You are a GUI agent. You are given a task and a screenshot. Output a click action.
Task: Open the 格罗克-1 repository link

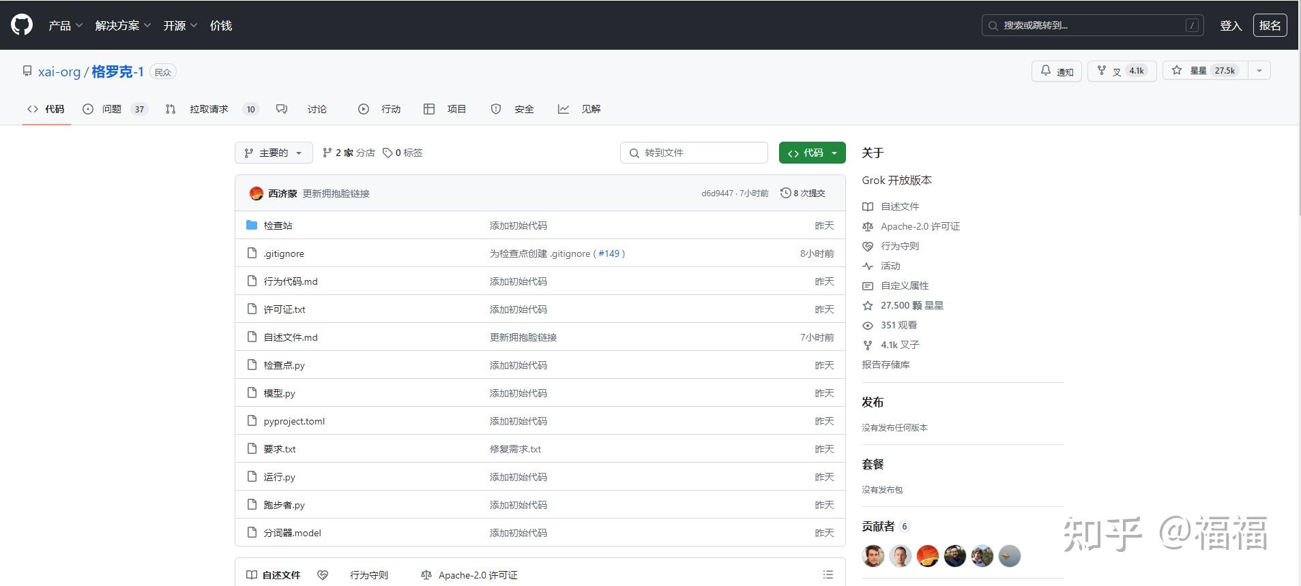coord(117,72)
